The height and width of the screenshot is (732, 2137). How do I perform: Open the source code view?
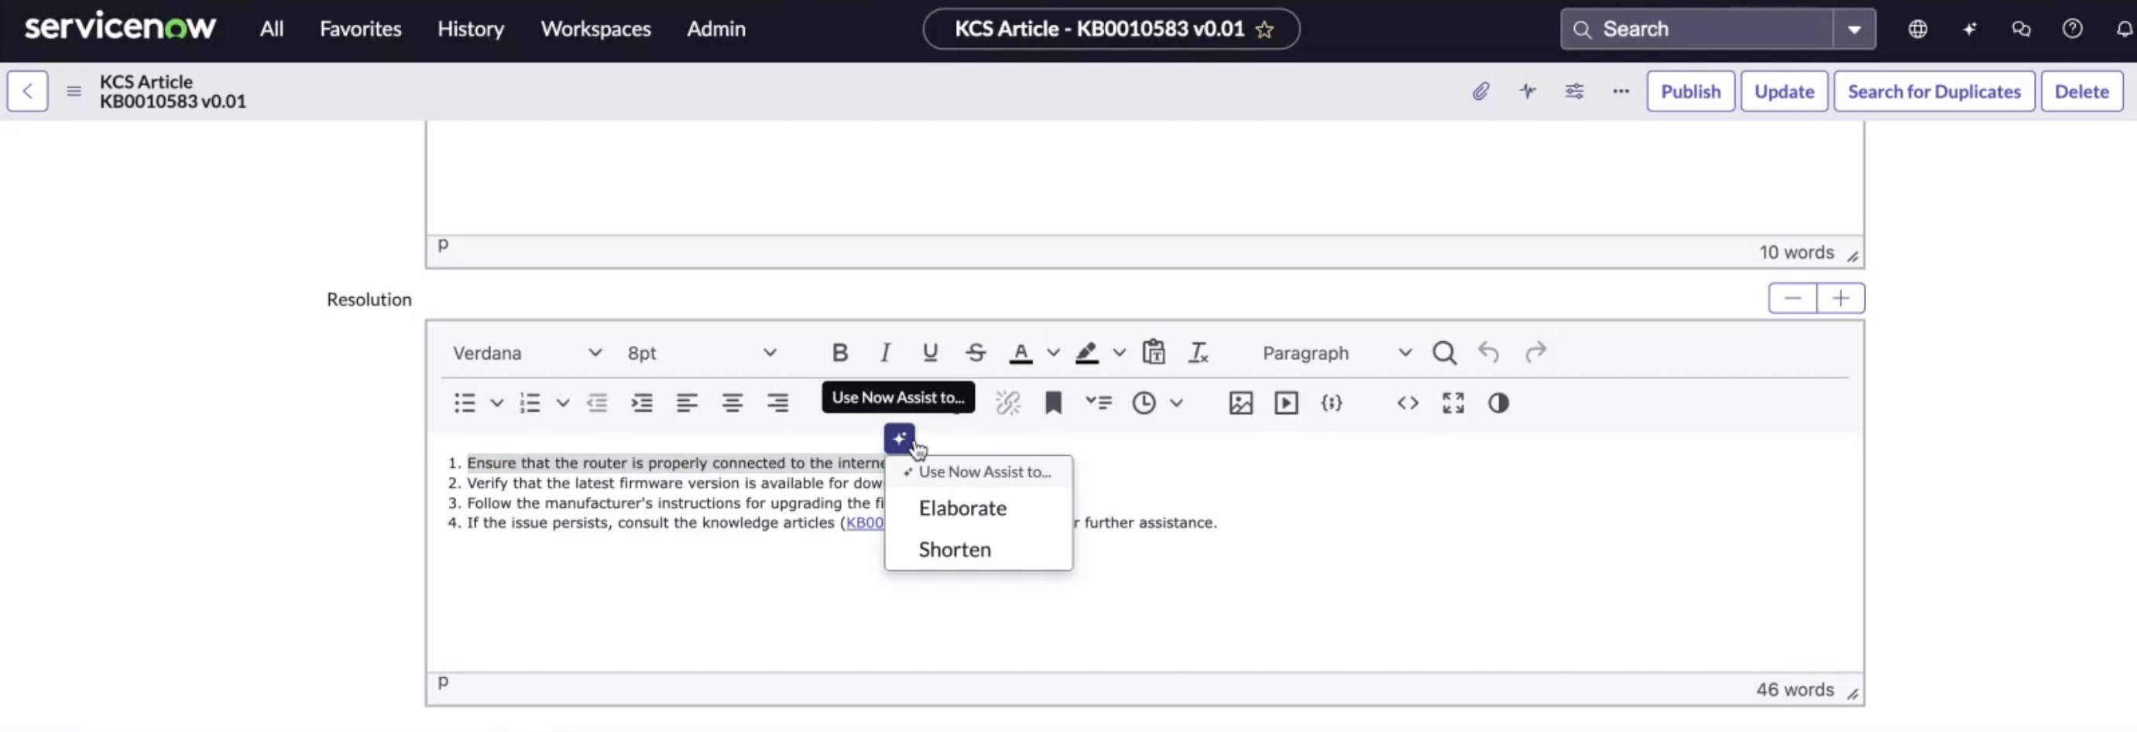click(x=1408, y=403)
